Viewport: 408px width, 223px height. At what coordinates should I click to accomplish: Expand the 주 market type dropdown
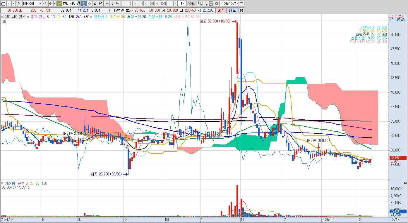13,4
